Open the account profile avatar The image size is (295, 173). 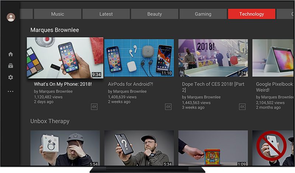pyautogui.click(x=11, y=17)
